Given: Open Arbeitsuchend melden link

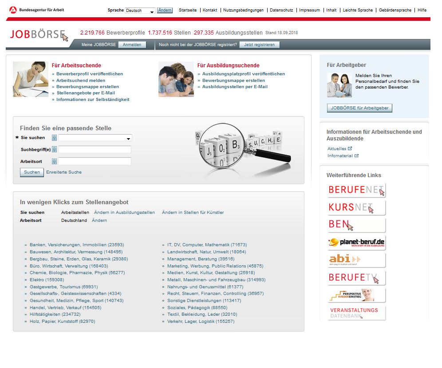Looking at the screenshot, I should pos(81,81).
